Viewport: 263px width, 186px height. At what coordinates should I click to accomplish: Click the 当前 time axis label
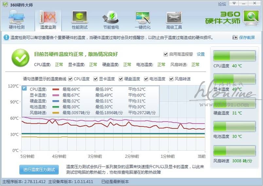(202, 156)
